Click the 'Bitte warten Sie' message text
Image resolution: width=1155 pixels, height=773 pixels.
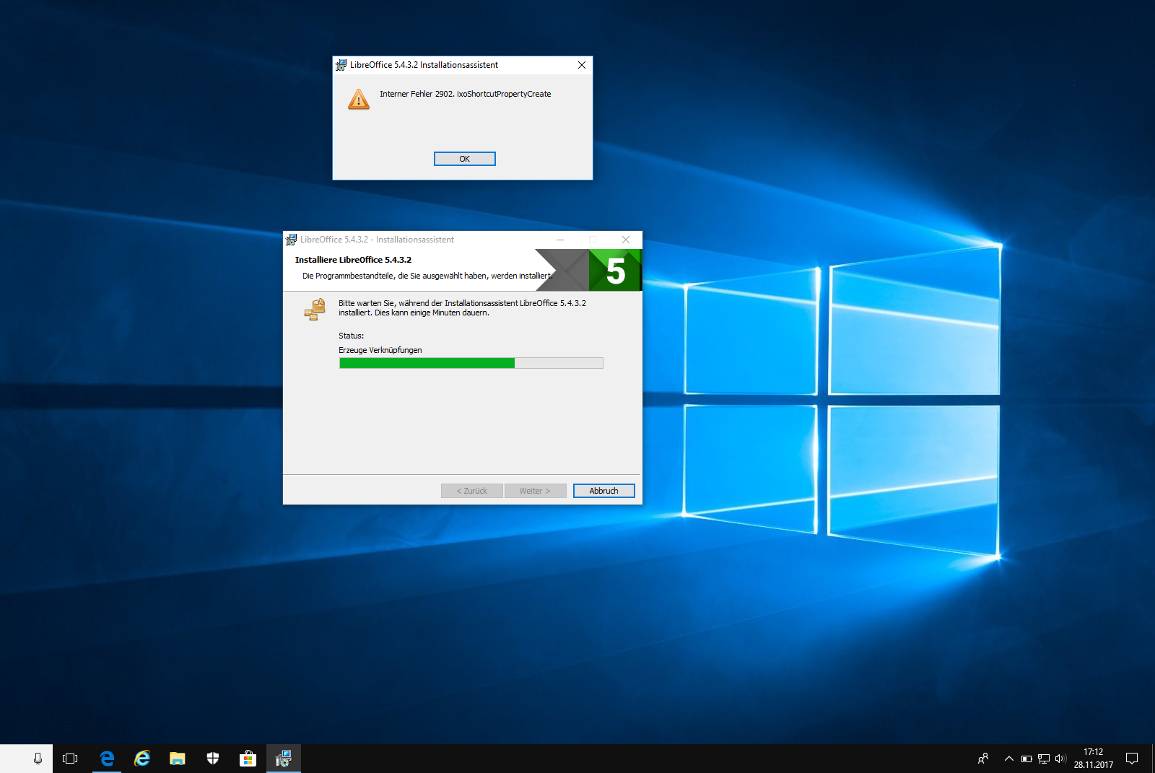click(462, 308)
